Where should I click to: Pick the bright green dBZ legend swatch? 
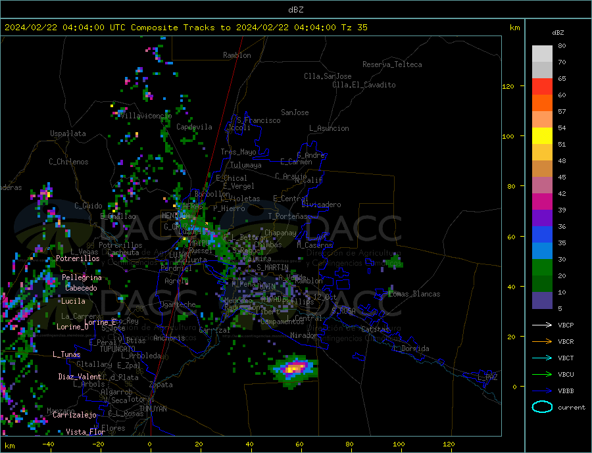coord(542,268)
